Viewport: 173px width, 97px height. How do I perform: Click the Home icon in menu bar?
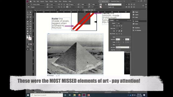[x=31, y=1]
